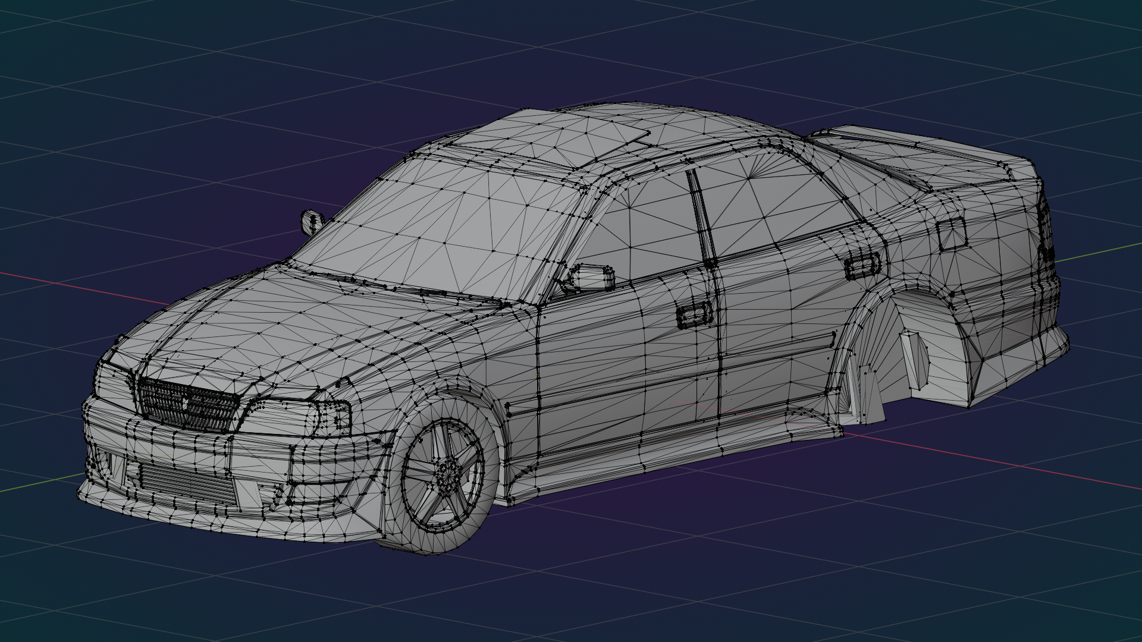Select the fuel filler cap on rear fender
Screen dimensions: 1142x642
pyautogui.click(x=952, y=233)
